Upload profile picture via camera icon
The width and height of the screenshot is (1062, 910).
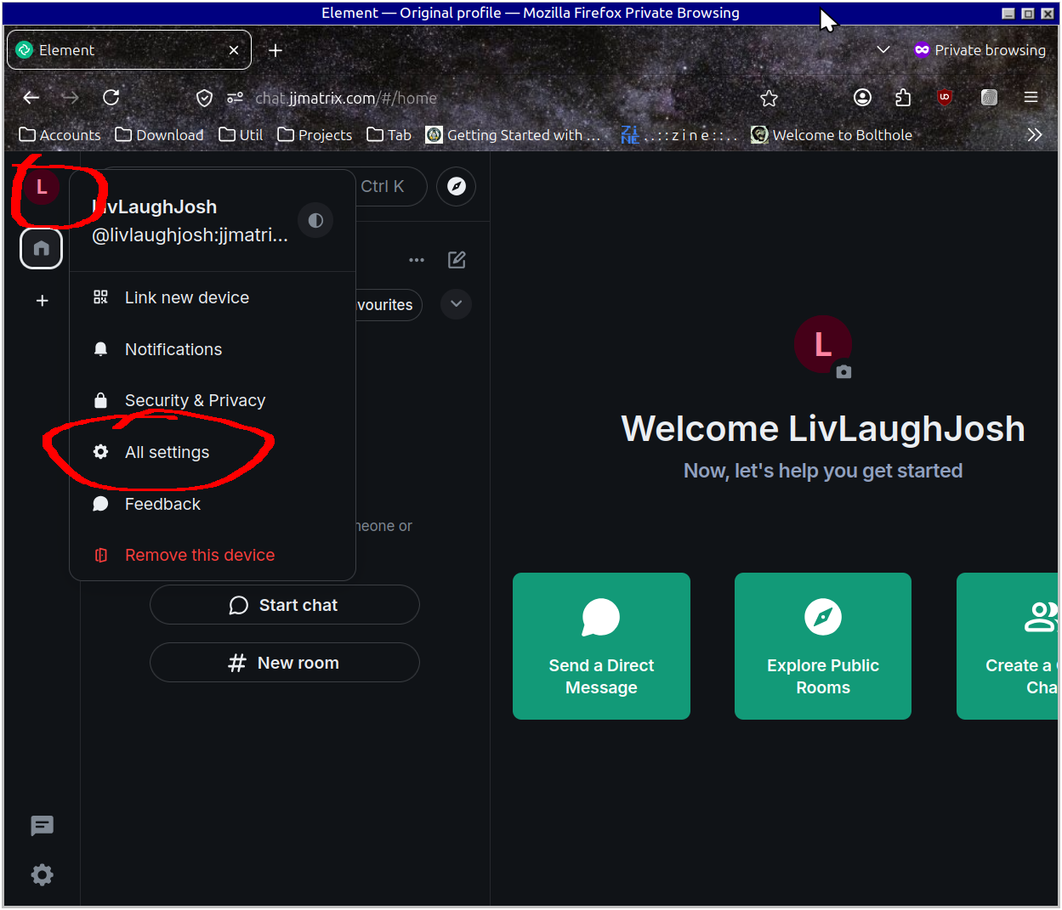[843, 371]
